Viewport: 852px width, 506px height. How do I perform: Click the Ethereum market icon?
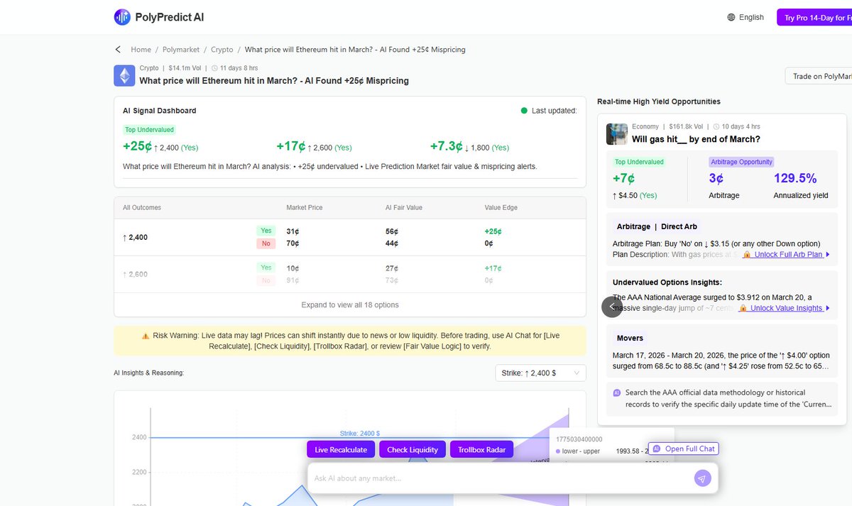click(124, 75)
